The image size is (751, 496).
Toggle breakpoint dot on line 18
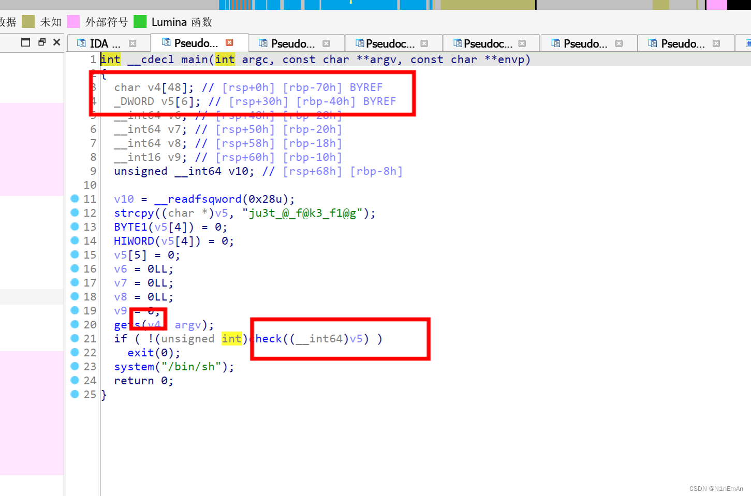(x=75, y=296)
